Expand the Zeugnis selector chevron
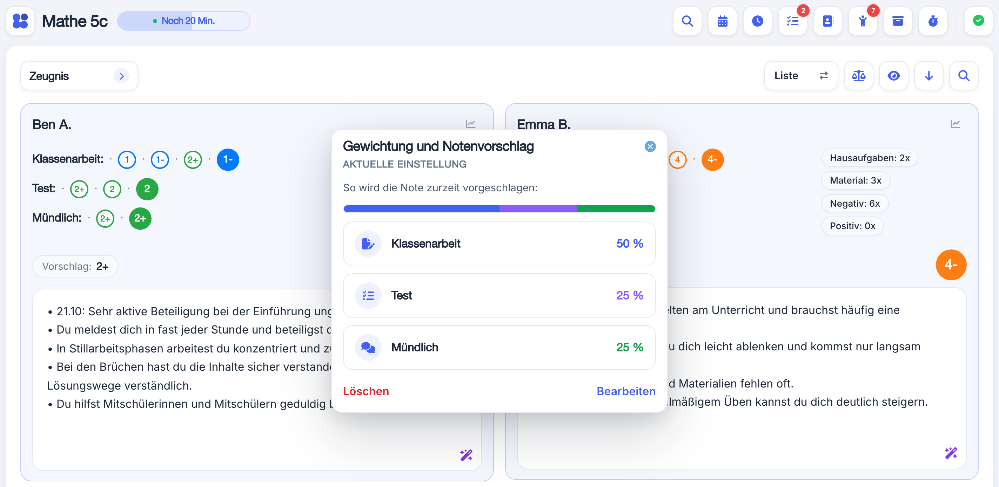The height and width of the screenshot is (487, 999). click(x=121, y=76)
